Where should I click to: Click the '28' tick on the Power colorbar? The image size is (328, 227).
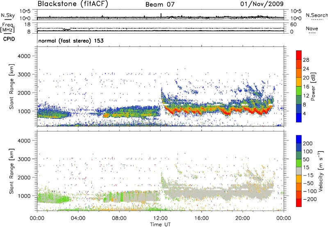coord(306,60)
